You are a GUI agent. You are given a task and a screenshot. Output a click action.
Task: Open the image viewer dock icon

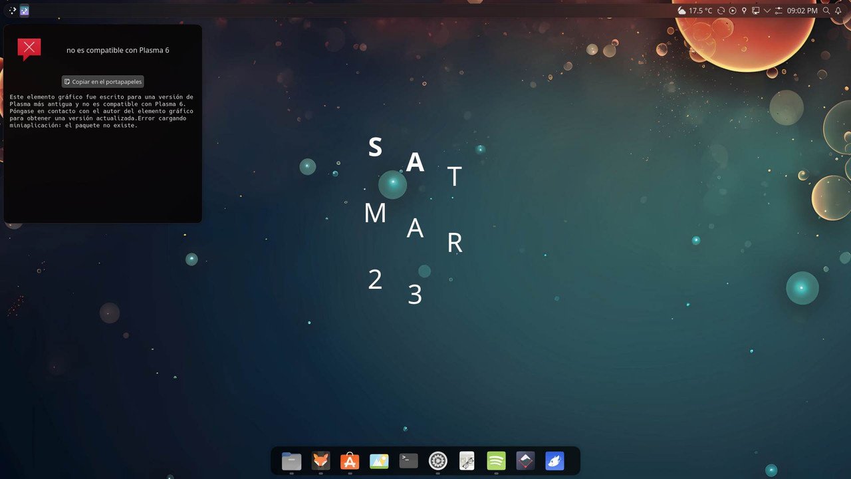(x=379, y=460)
